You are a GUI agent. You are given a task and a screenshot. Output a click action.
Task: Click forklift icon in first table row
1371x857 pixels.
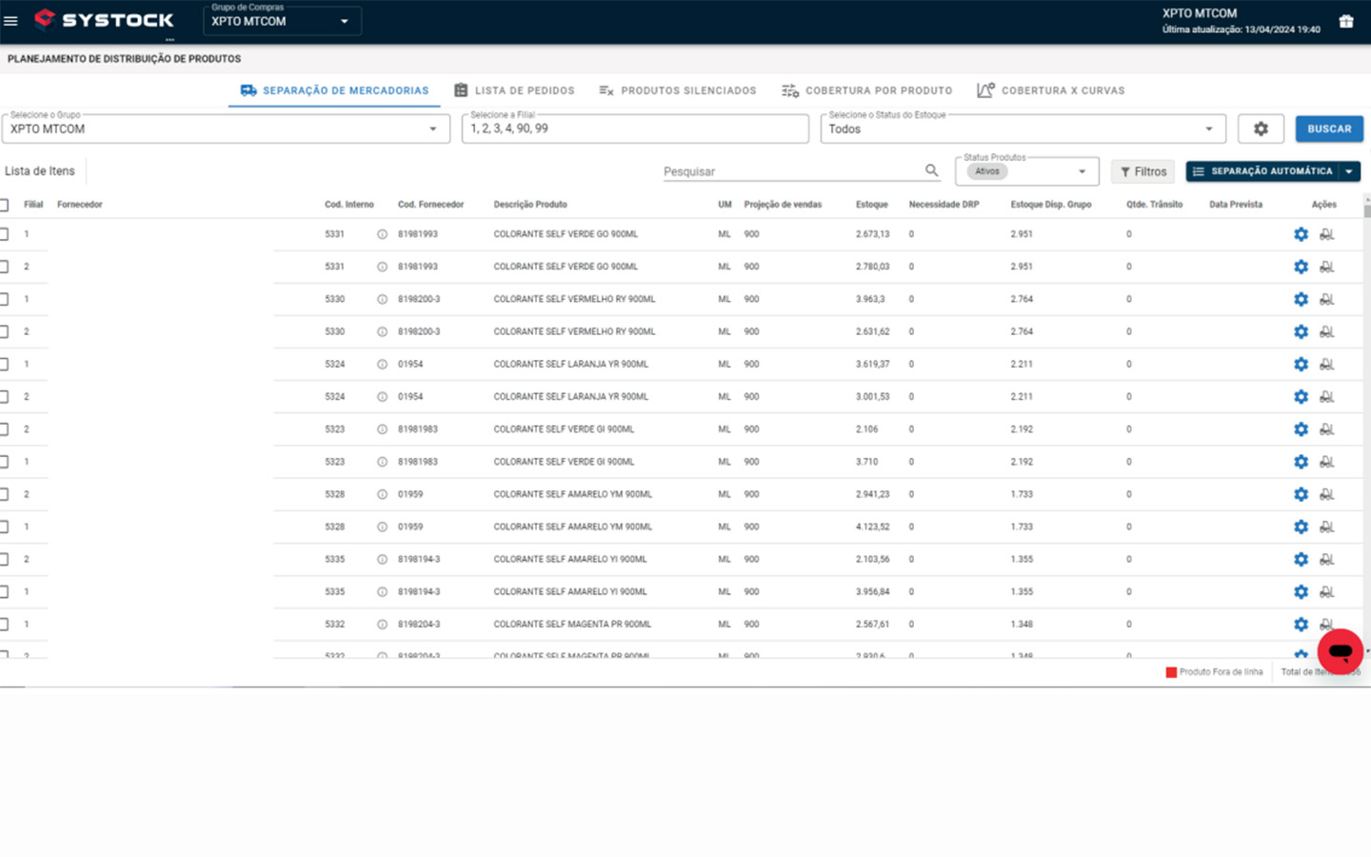pos(1326,234)
